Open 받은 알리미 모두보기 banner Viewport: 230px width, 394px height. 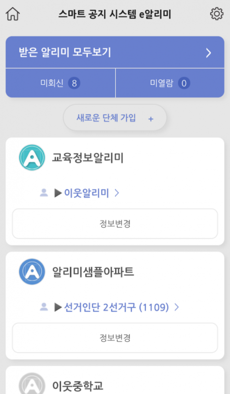115,52
